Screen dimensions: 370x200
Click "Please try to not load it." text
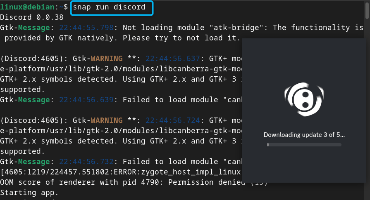click(x=181, y=38)
